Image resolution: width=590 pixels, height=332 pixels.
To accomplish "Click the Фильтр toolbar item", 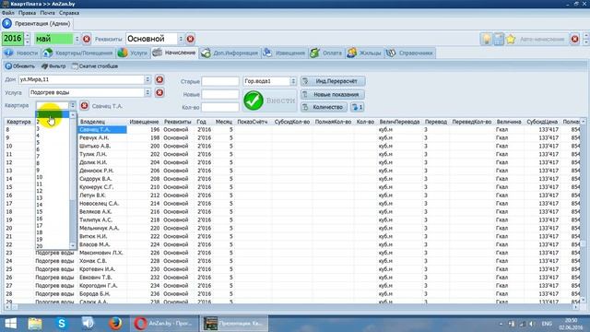I will pyautogui.click(x=53, y=65).
